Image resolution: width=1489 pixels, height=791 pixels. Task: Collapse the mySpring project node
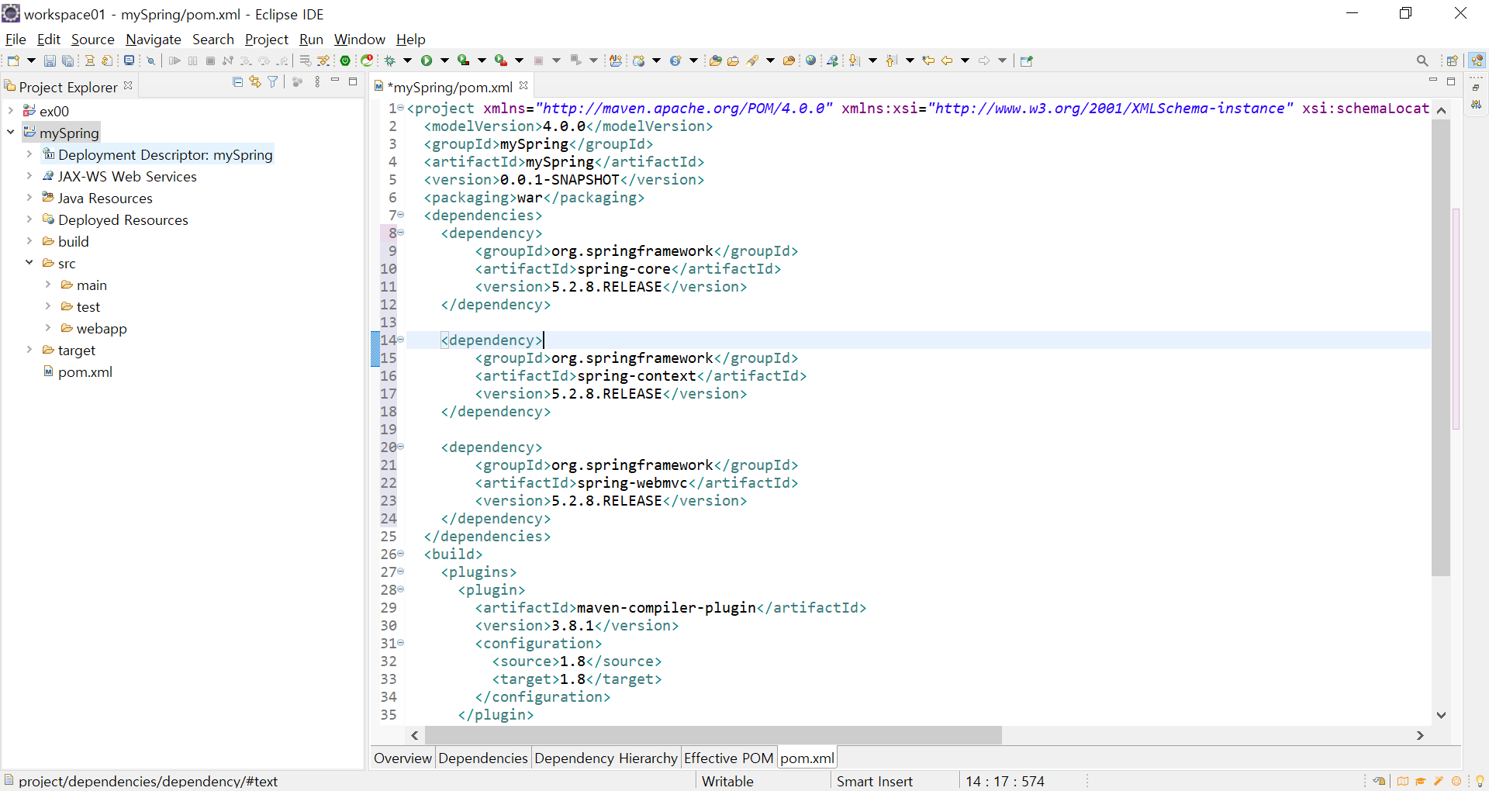click(11, 133)
